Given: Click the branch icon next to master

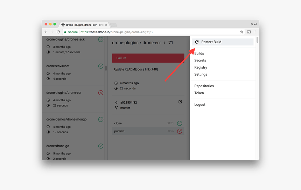Looking at the screenshot, I should point(116,108).
